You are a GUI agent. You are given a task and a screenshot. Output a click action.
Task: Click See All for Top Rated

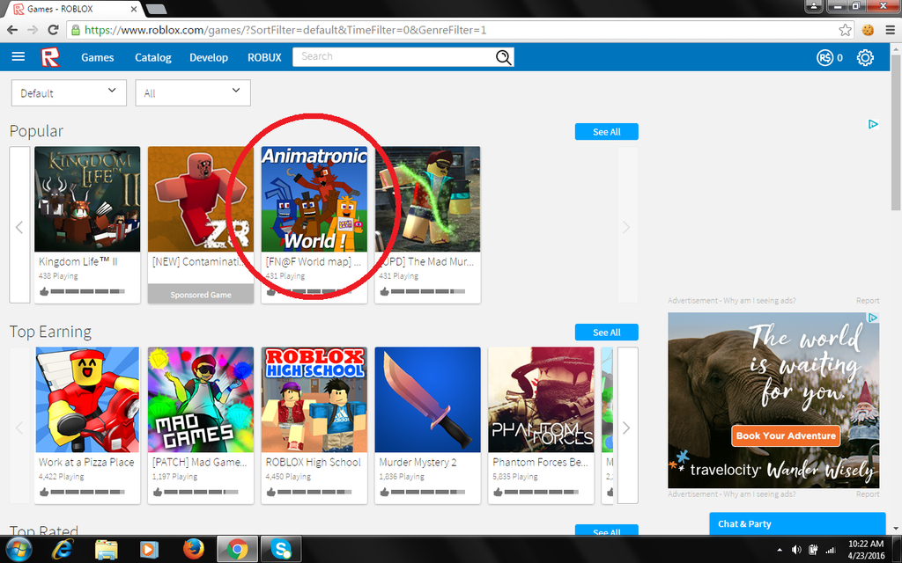(606, 530)
